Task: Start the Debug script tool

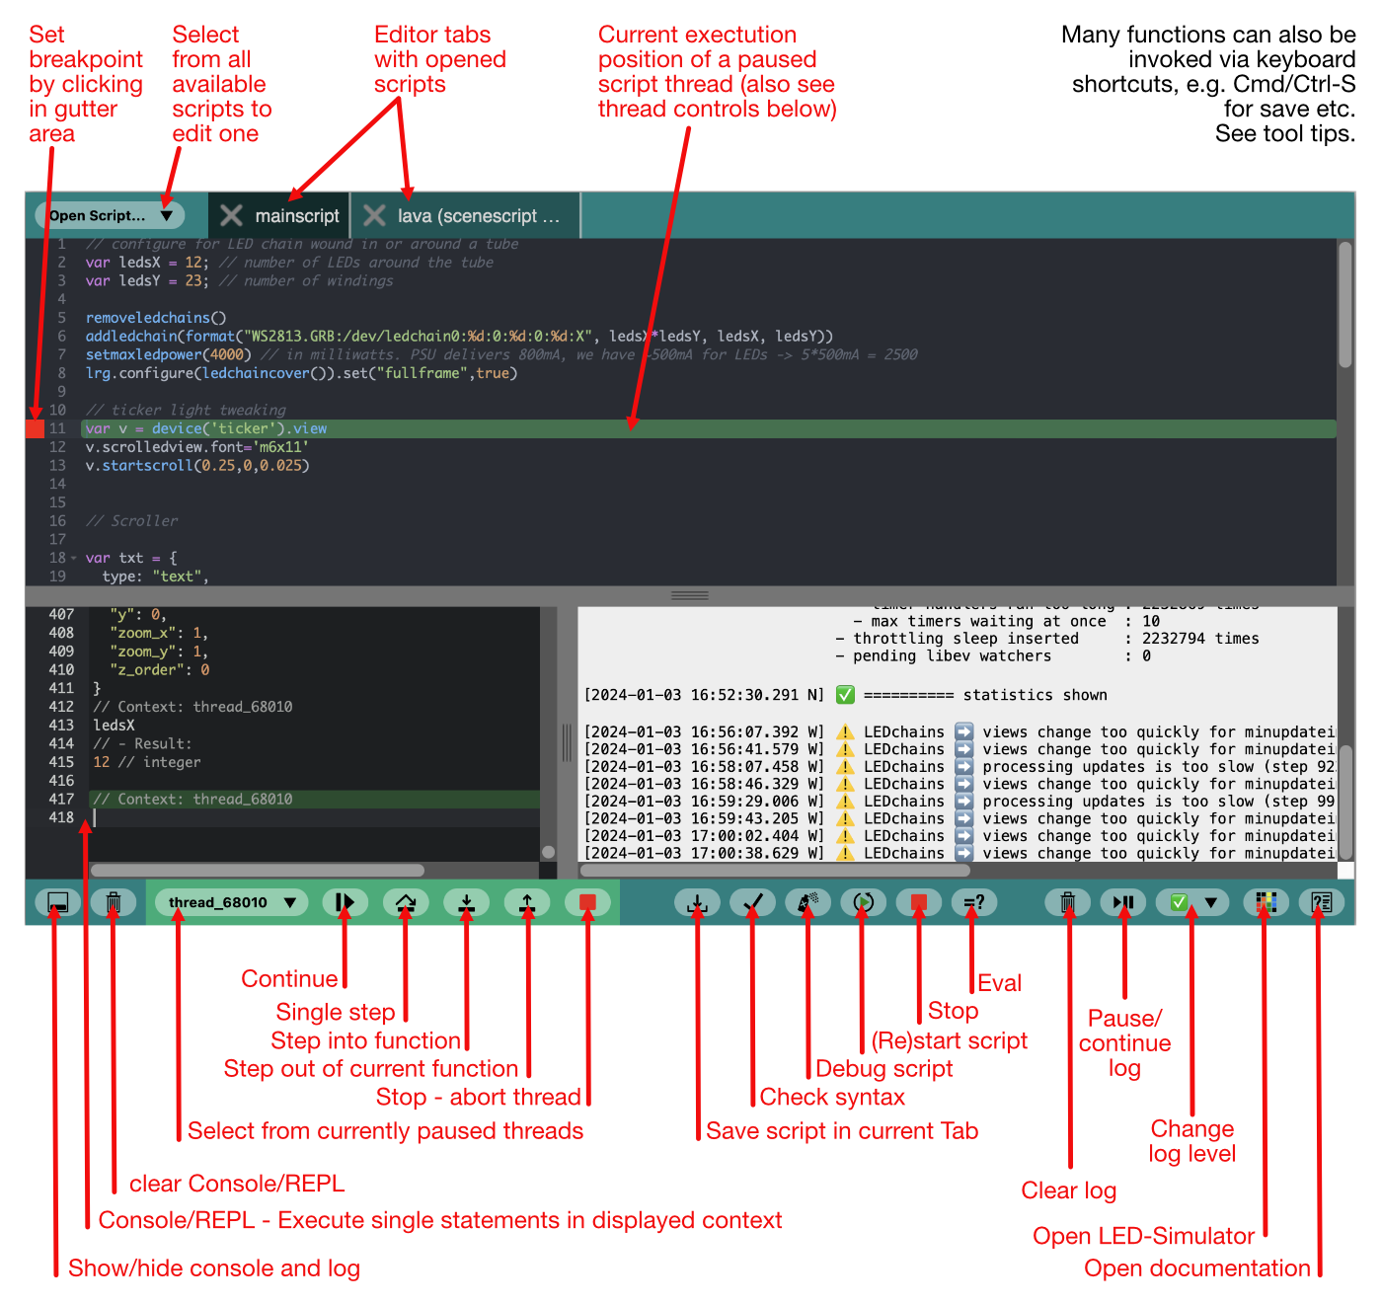Action: click(x=809, y=901)
